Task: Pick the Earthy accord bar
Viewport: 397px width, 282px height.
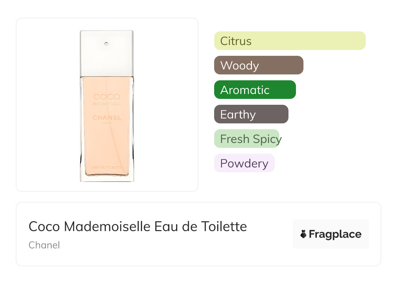Action: click(x=251, y=114)
